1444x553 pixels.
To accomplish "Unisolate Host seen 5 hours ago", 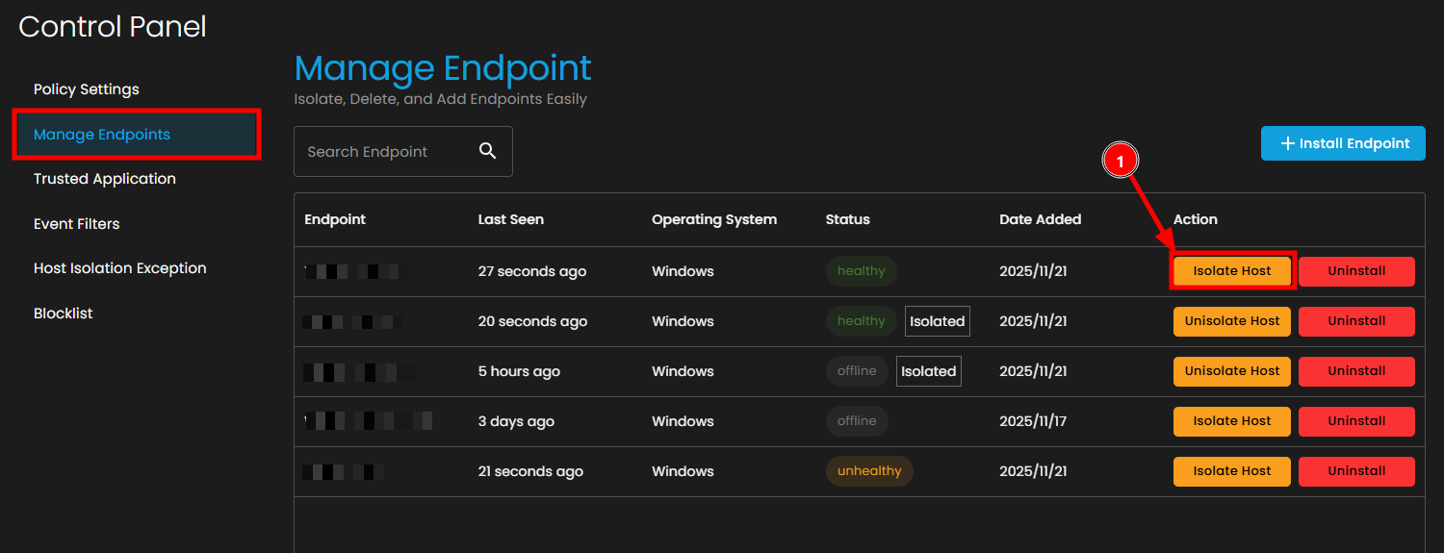I will (x=1232, y=371).
